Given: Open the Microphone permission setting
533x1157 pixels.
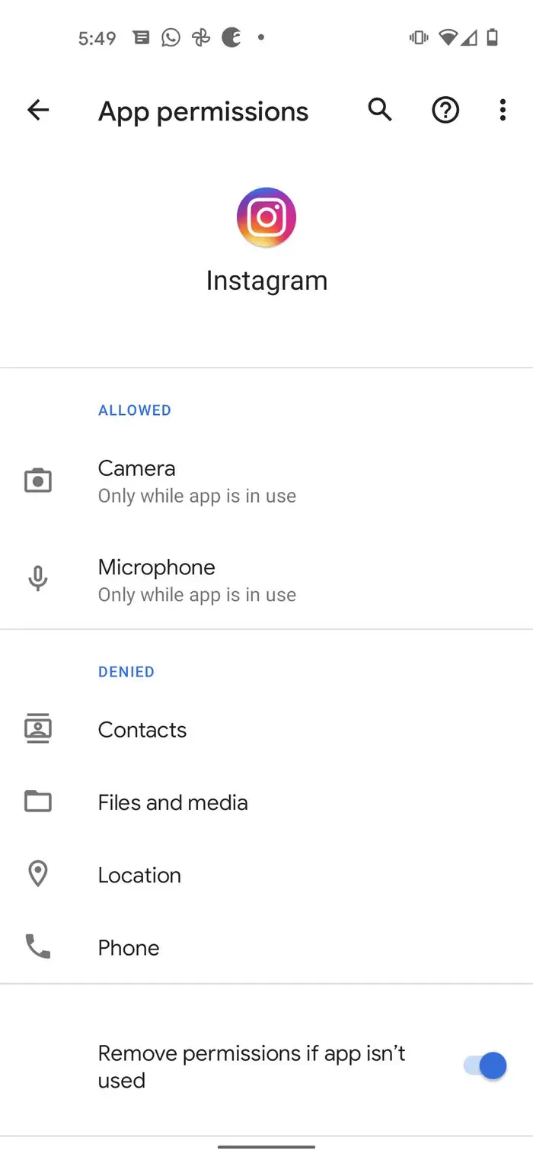Looking at the screenshot, I should tap(266, 580).
